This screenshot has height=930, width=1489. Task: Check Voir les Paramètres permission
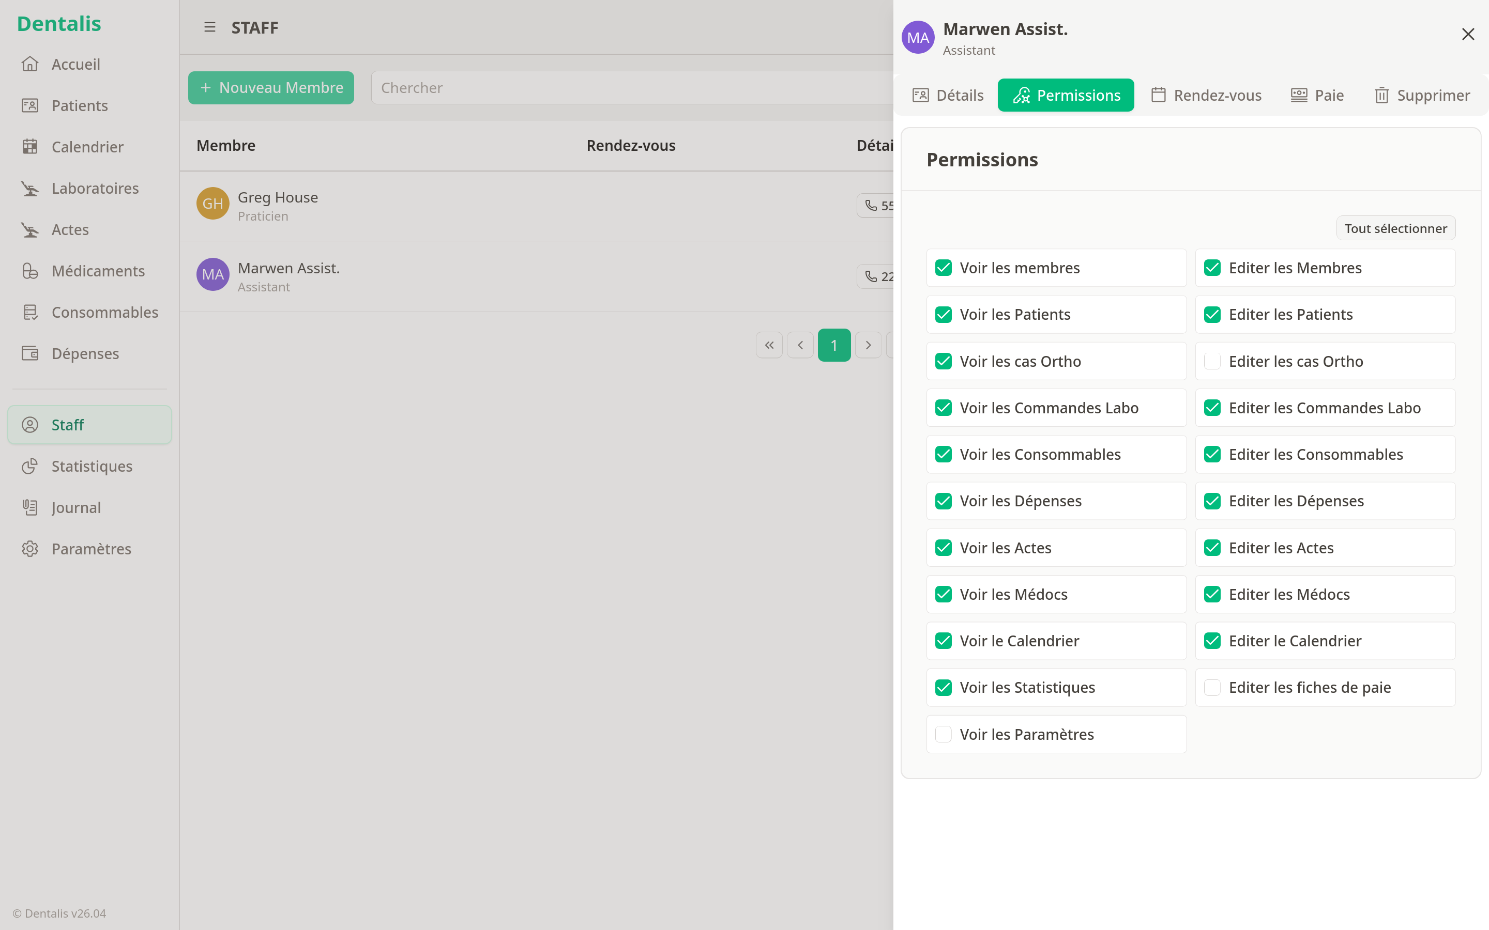tap(943, 734)
